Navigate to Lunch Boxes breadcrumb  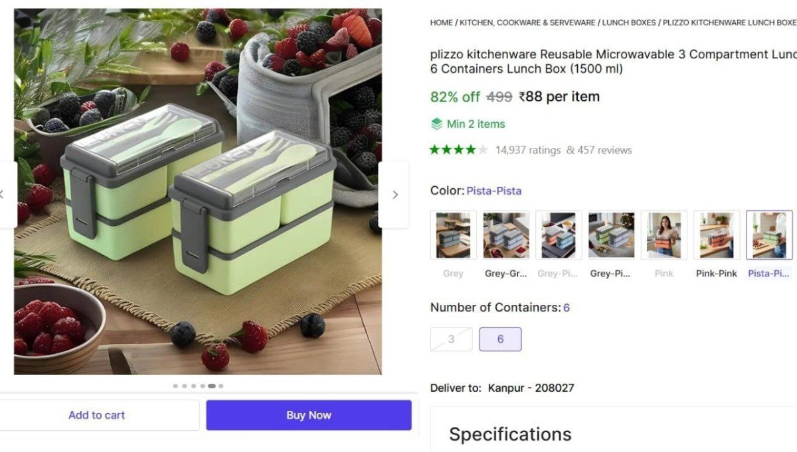628,23
